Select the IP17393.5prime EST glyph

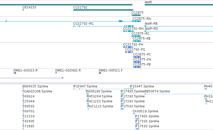tap(123, 104)
